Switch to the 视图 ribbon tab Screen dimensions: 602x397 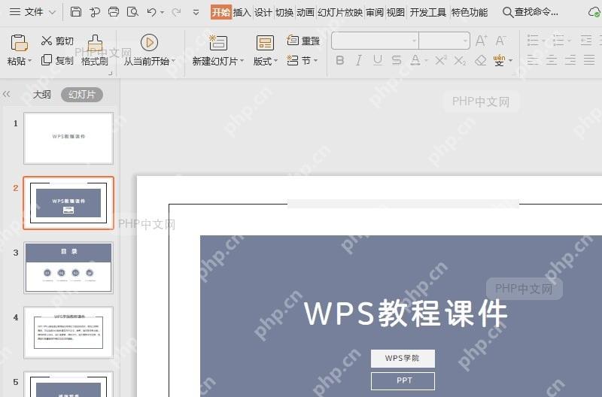tap(396, 12)
